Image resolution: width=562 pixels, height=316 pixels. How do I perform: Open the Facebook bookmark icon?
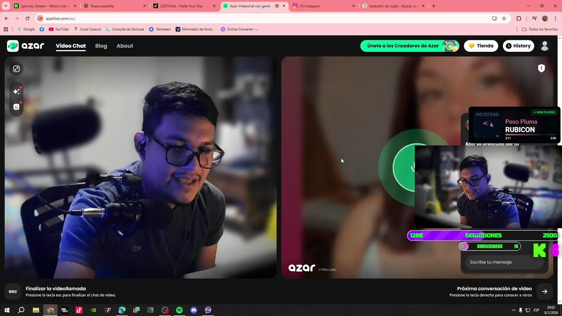coord(42,29)
